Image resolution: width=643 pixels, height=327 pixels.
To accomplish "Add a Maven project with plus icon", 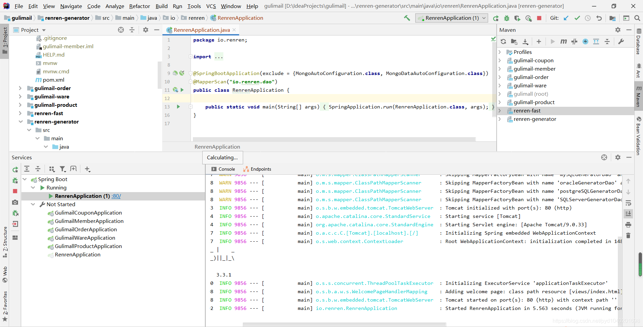I will [x=539, y=42].
